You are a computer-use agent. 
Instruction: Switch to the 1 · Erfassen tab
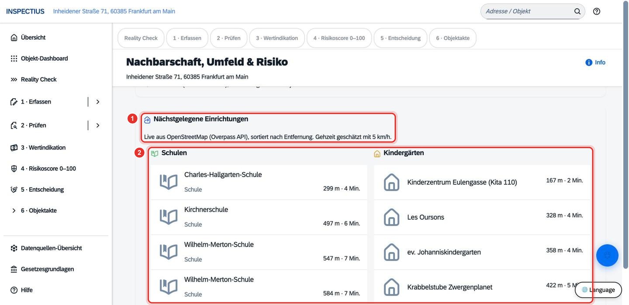point(187,38)
